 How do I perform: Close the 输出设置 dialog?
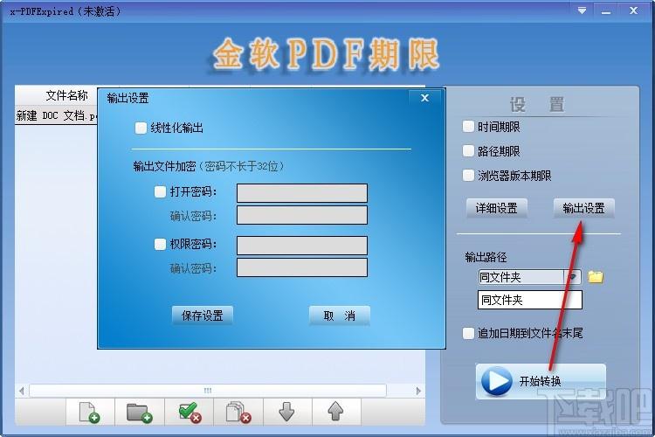(x=424, y=98)
